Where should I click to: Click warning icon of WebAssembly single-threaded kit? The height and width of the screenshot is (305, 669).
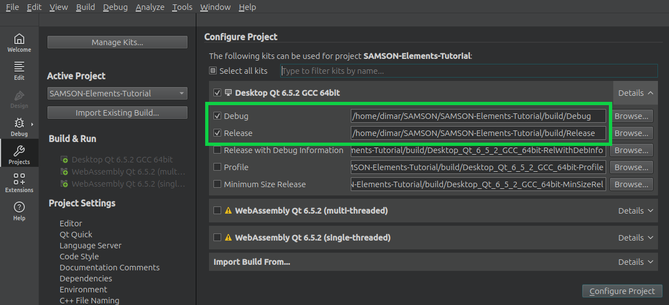pyautogui.click(x=228, y=237)
